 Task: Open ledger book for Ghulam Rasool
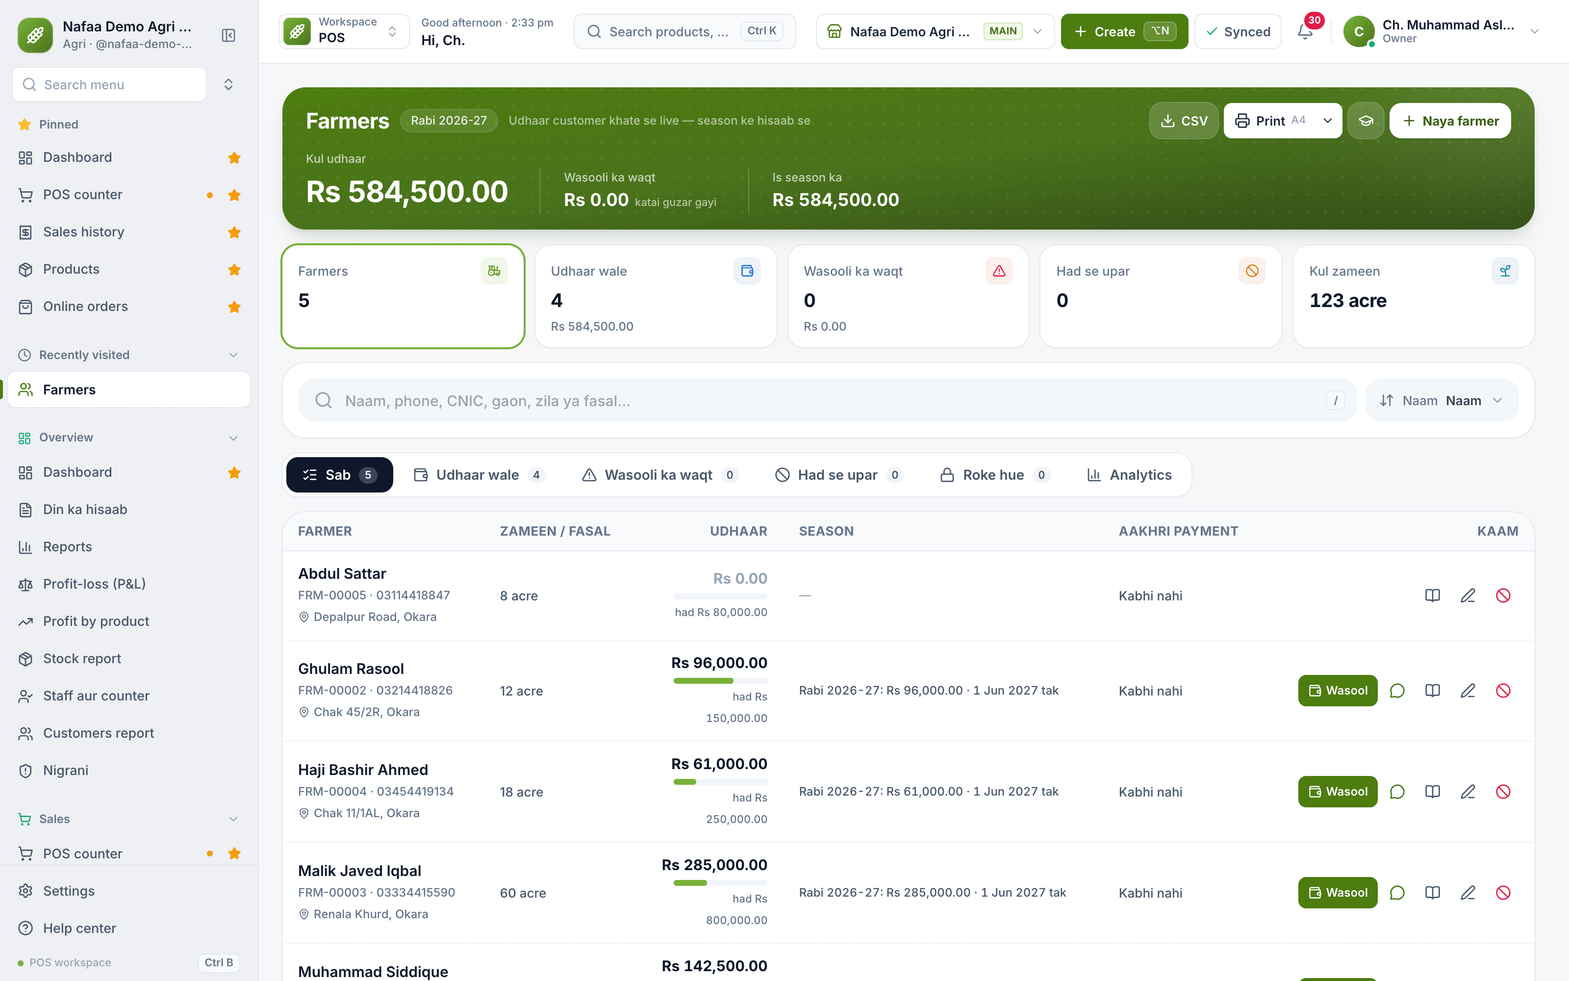tap(1432, 690)
